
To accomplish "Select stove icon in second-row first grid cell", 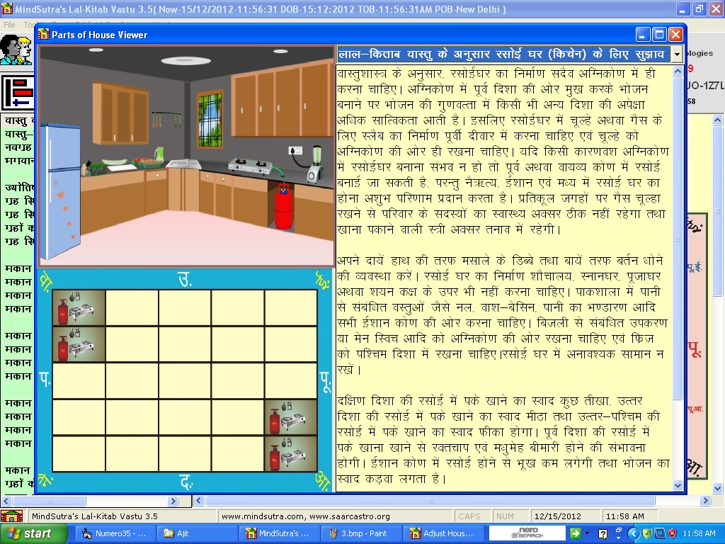I will coord(79,344).
